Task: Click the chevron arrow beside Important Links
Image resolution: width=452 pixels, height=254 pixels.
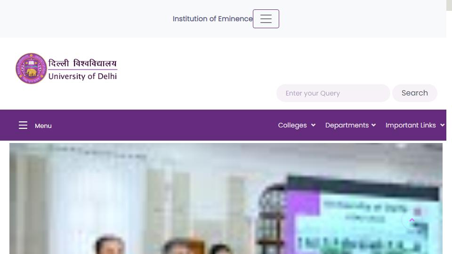Action: pos(443,125)
